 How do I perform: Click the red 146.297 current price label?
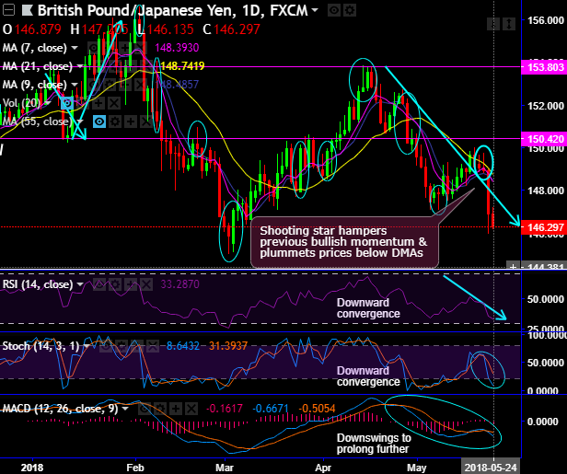tap(543, 227)
